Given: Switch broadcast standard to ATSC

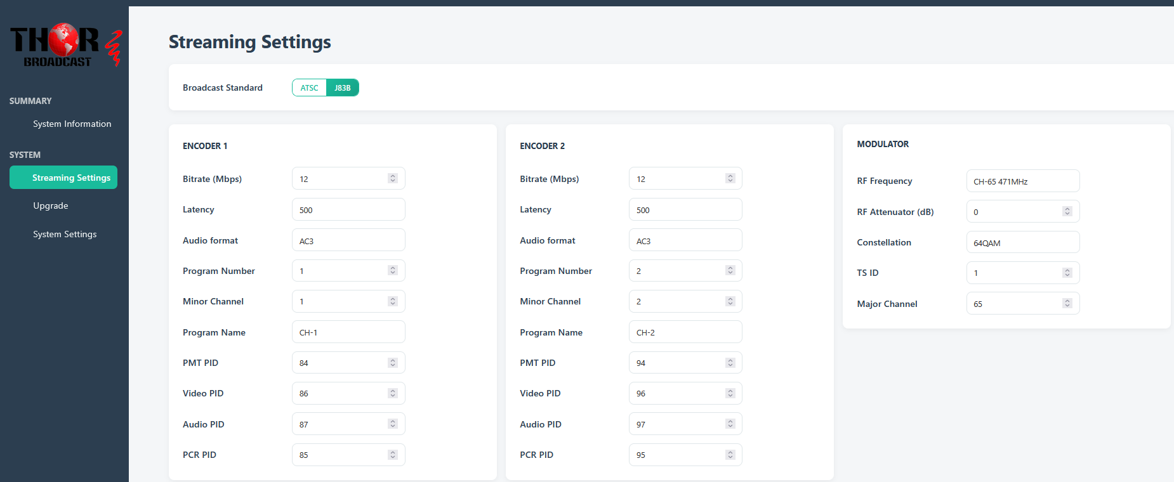Looking at the screenshot, I should click(310, 88).
